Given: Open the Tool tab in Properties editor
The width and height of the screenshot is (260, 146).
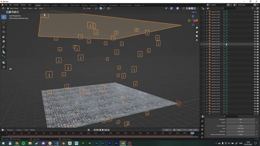Looking at the screenshot, I should [202, 121].
